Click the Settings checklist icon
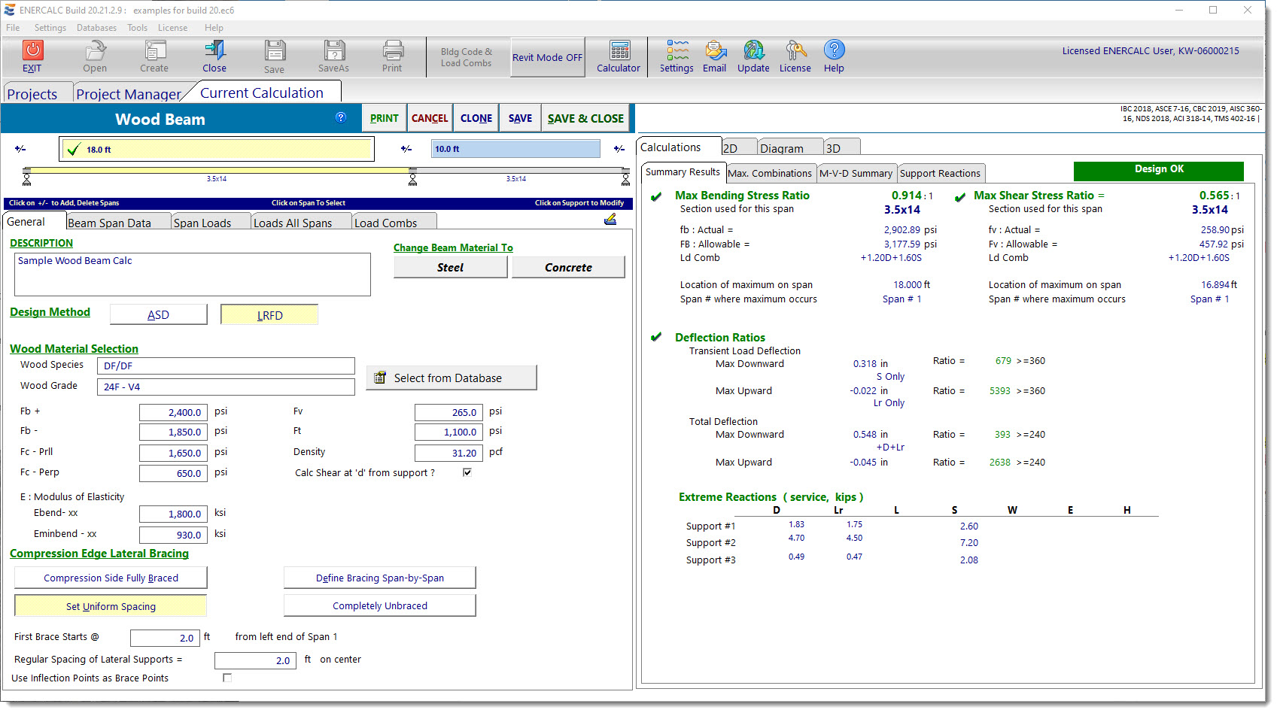 pyautogui.click(x=677, y=50)
